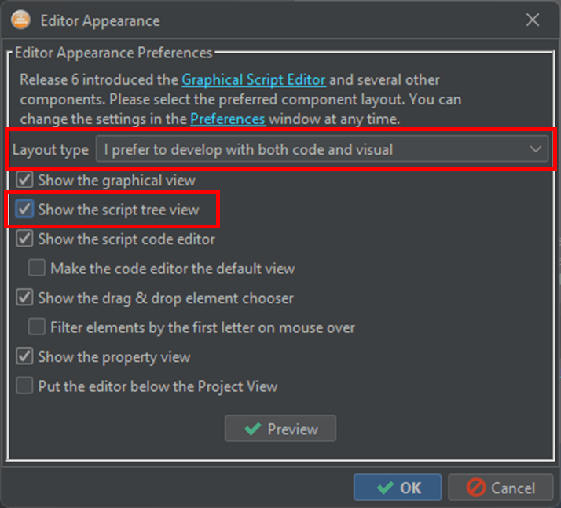This screenshot has height=508, width=561.
Task: Toggle Show the script code editor
Action: click(25, 239)
